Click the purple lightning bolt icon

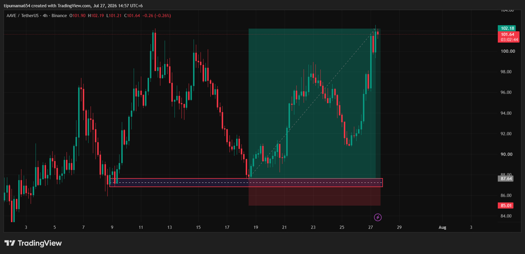378,217
